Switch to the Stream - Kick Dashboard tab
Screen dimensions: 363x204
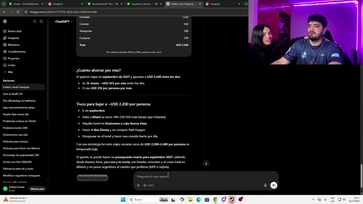[26, 4]
